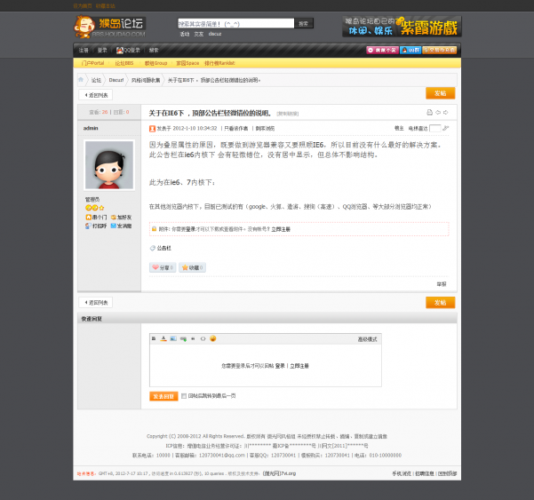Click the font color A icon in reply editor
Image resolution: width=534 pixels, height=500 pixels.
pos(163,338)
